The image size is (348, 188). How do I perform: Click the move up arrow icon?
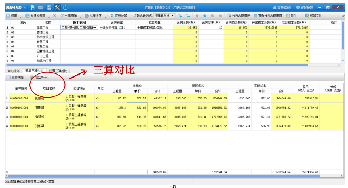(197, 15)
